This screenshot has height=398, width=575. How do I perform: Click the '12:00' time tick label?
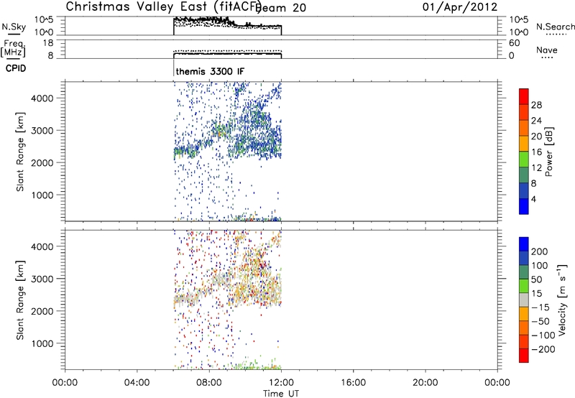click(281, 383)
